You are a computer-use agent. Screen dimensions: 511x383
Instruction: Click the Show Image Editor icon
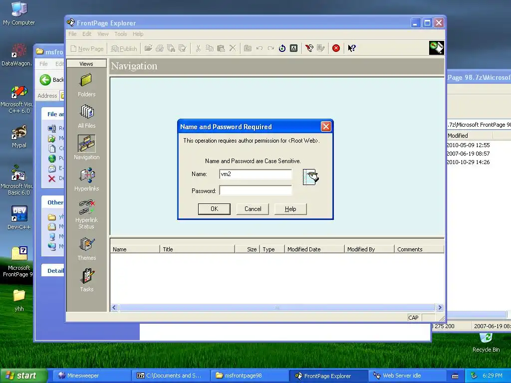321,48
